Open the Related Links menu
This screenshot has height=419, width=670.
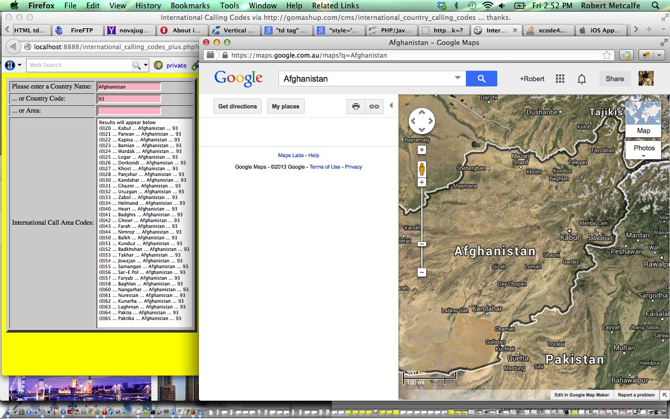[336, 6]
